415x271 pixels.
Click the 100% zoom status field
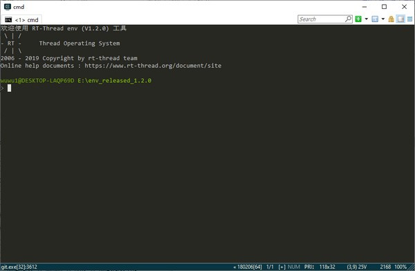point(400,267)
